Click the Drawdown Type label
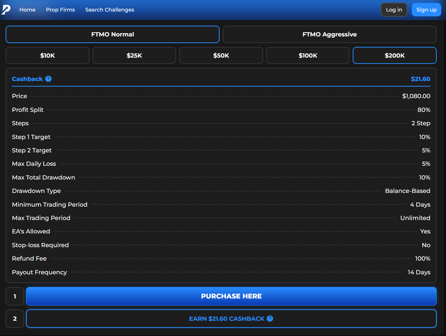This screenshot has width=446, height=336. pyautogui.click(x=36, y=191)
